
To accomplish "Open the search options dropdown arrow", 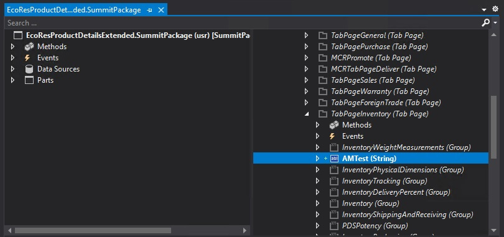I will coord(495,23).
